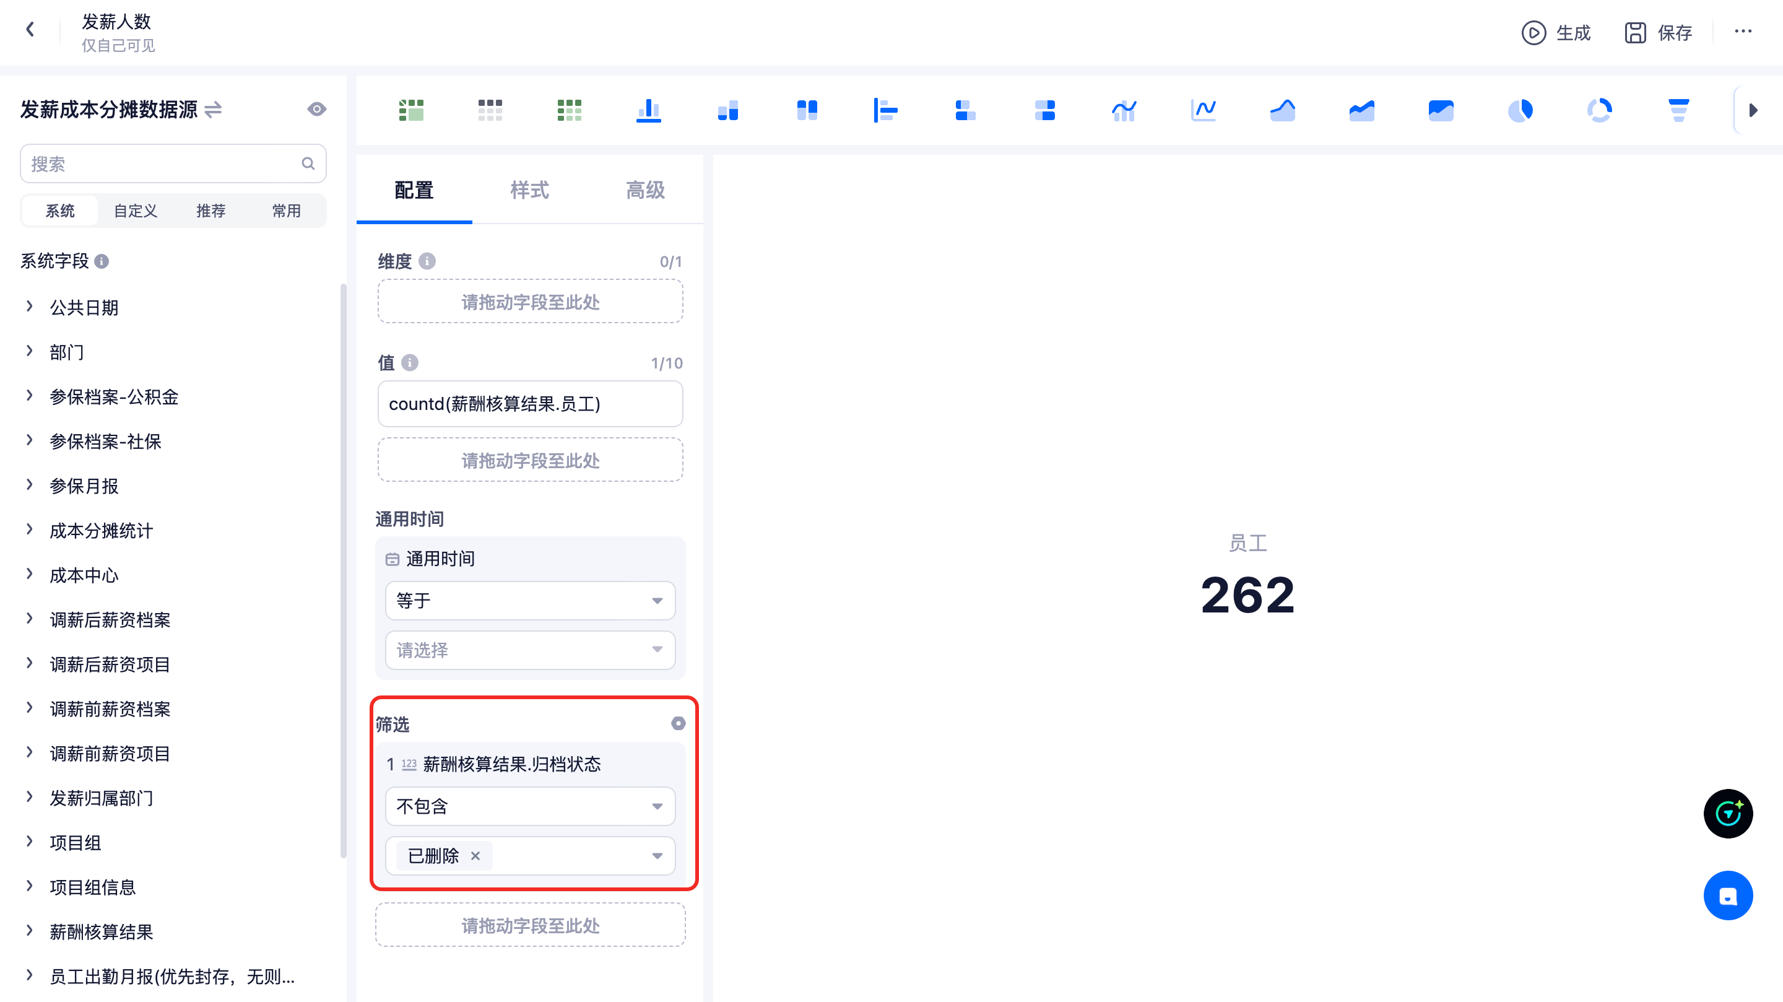Open the 已删除 filter value dropdown arrow

[657, 856]
